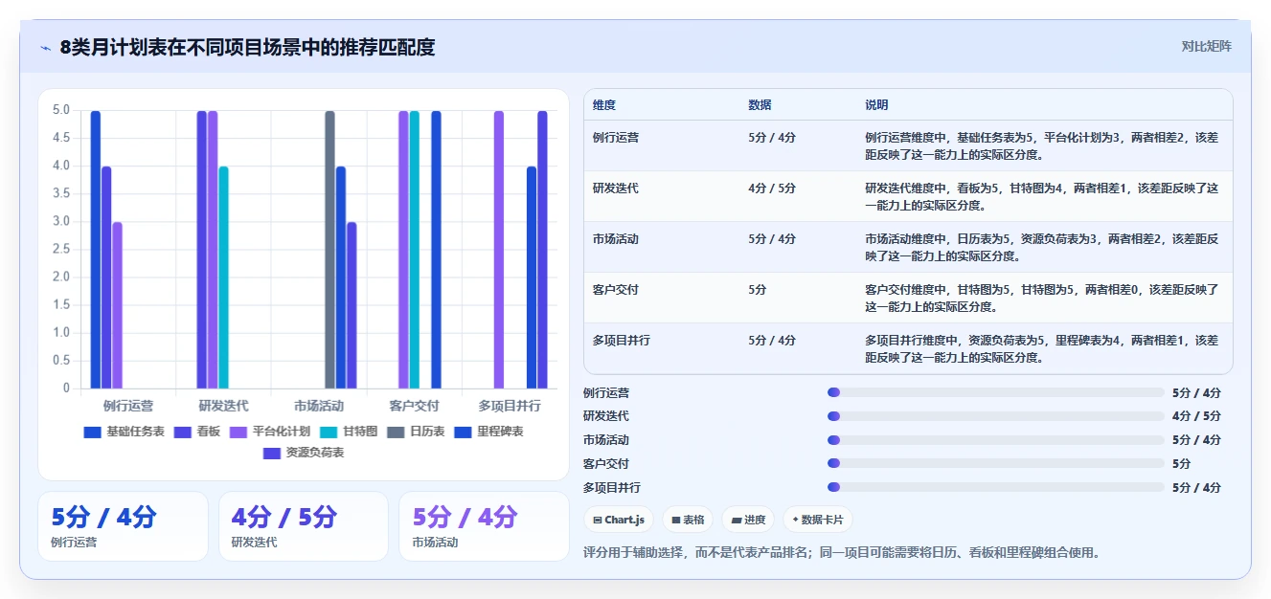Image resolution: width=1271 pixels, height=599 pixels.
Task: Click the 维度 column header
Action: coord(604,104)
